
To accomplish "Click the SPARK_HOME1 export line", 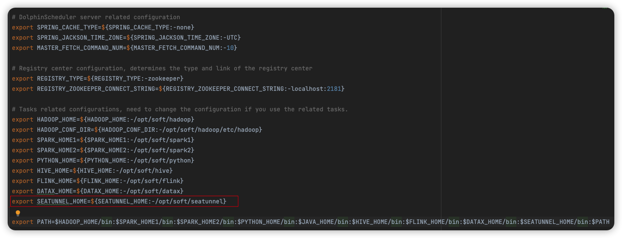I will [103, 140].
